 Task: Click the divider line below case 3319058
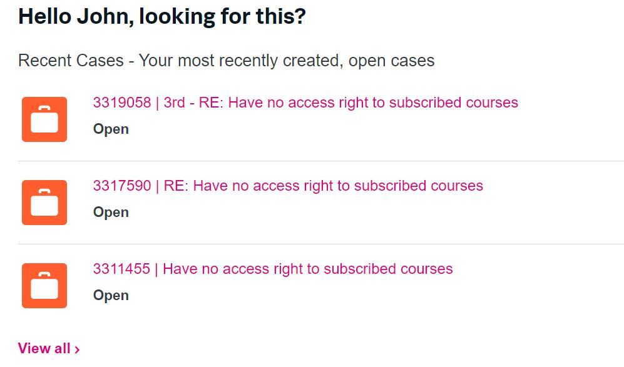click(x=320, y=161)
